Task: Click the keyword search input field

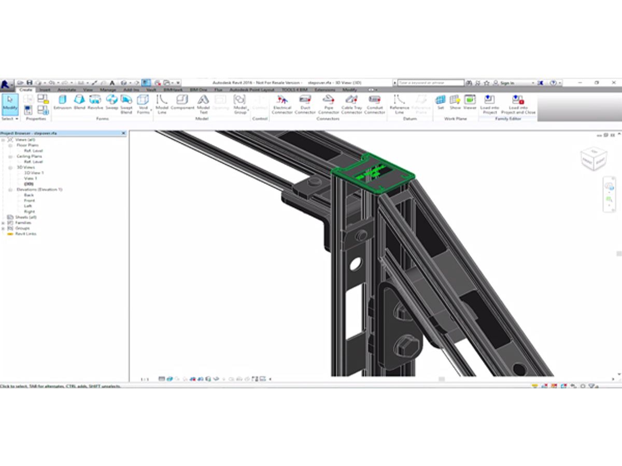Action: (430, 83)
